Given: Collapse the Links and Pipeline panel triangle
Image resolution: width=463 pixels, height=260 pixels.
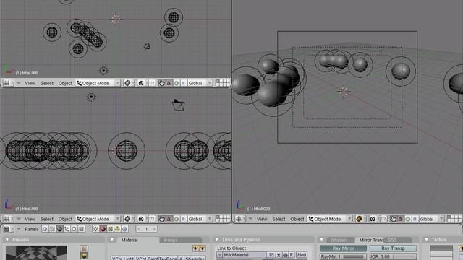Looking at the screenshot, I should (217, 240).
